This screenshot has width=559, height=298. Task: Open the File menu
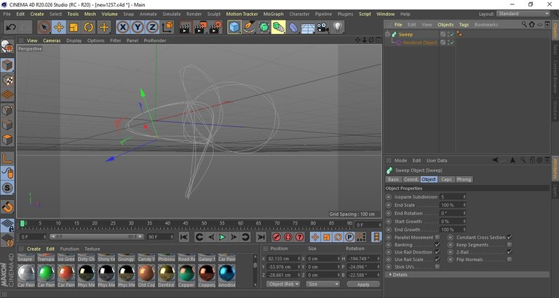[7, 14]
